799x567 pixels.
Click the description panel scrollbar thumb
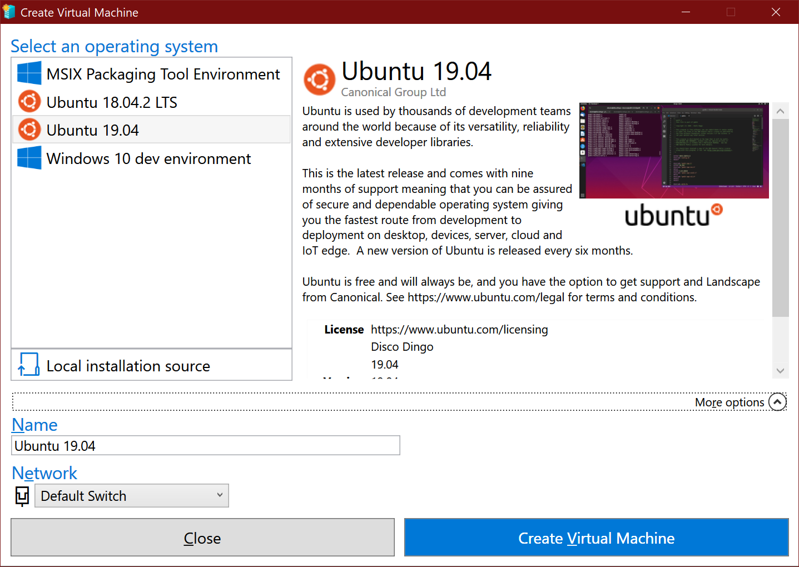click(780, 217)
